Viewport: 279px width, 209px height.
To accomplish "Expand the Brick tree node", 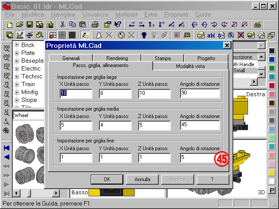I will click(x=17, y=44).
